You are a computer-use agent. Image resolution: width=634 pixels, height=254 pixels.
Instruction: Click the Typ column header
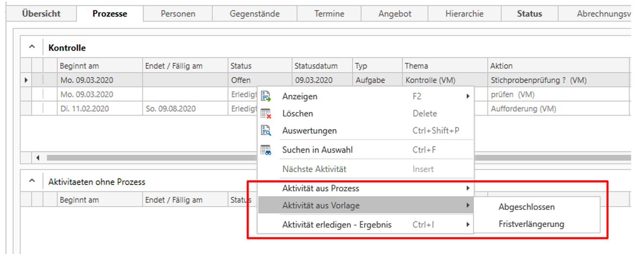(x=377, y=66)
